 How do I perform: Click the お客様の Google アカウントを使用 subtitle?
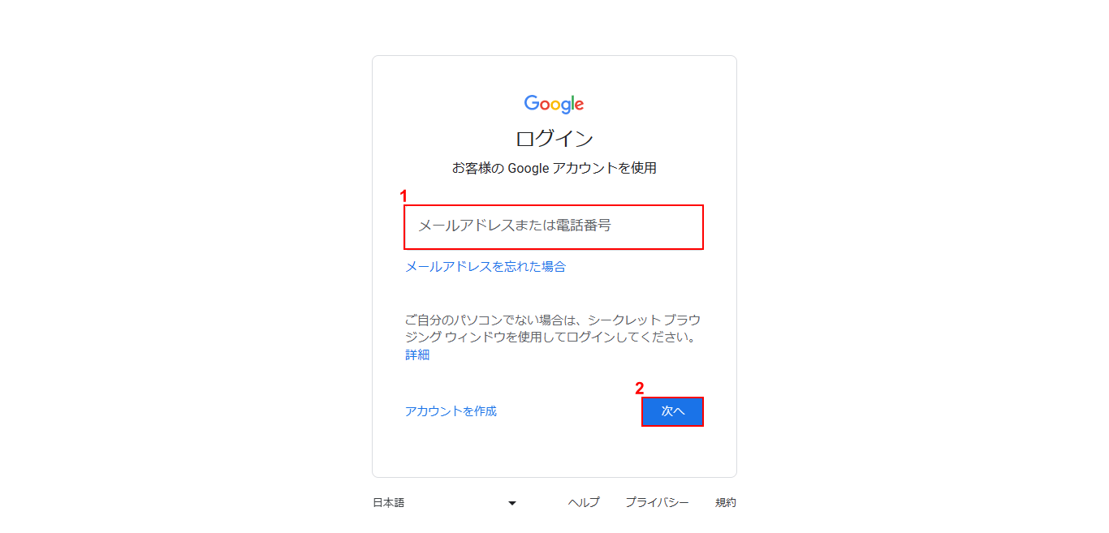pyautogui.click(x=554, y=168)
